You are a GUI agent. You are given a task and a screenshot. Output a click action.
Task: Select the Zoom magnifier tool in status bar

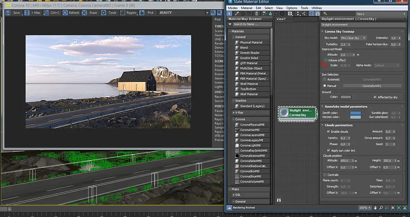pyautogui.click(x=381, y=208)
